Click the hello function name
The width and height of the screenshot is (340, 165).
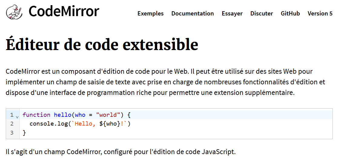(x=63, y=115)
